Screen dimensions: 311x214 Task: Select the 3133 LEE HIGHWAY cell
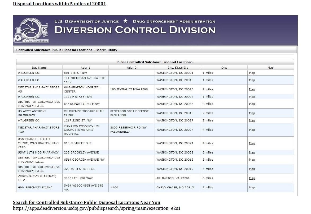[85, 178]
